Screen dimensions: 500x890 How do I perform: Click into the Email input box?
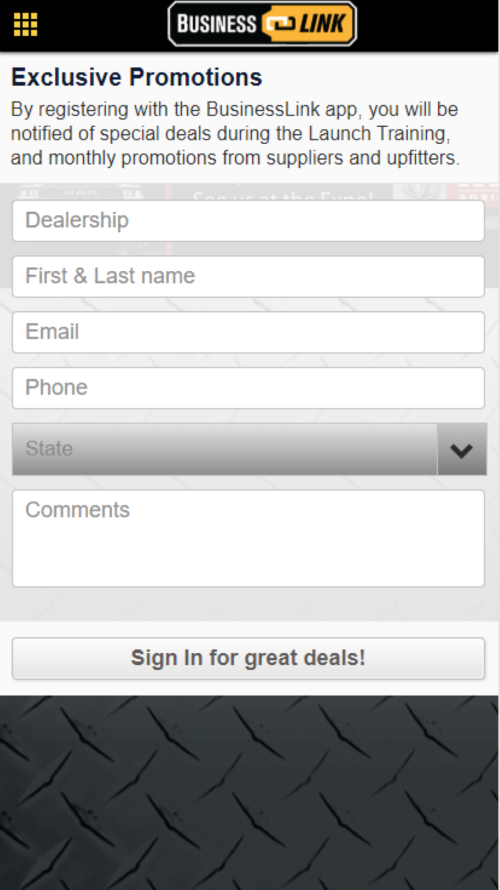248,332
